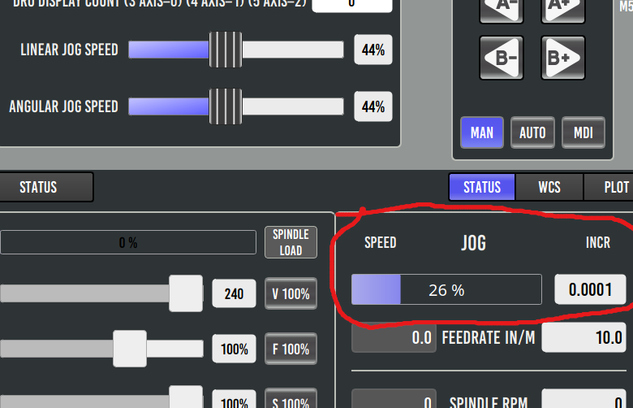Switch to MDI mode
Screen dimensions: 633x408
pos(583,132)
